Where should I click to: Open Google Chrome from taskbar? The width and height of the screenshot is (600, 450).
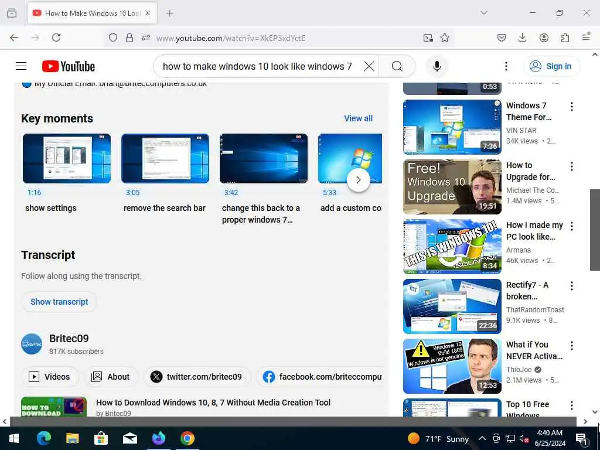[x=187, y=438]
